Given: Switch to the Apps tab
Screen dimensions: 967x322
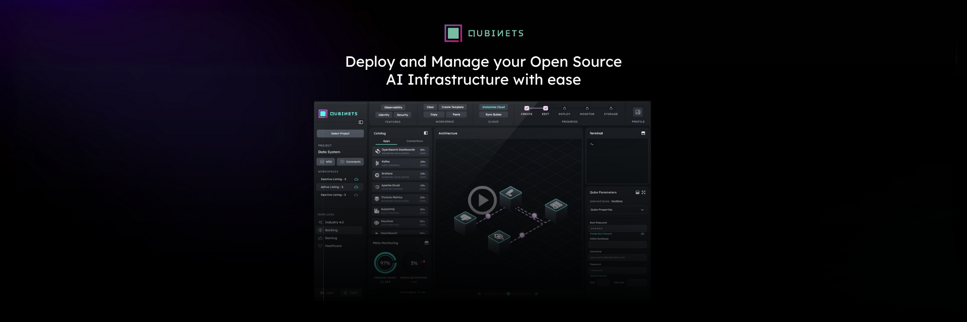Looking at the screenshot, I should 386,141.
